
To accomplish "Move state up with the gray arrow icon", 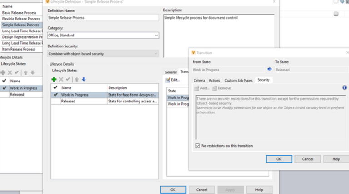I will pos(77,79).
